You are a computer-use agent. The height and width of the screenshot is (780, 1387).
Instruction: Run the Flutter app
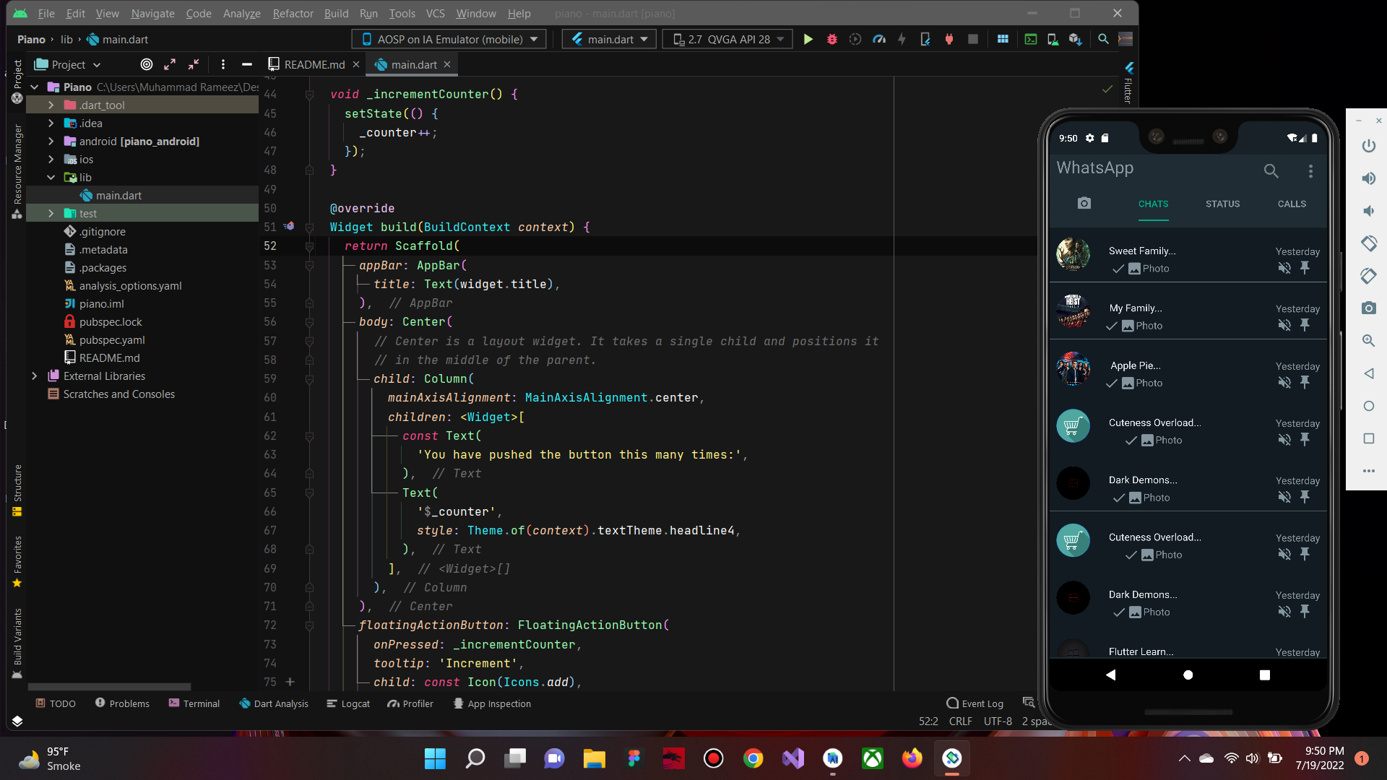(808, 39)
